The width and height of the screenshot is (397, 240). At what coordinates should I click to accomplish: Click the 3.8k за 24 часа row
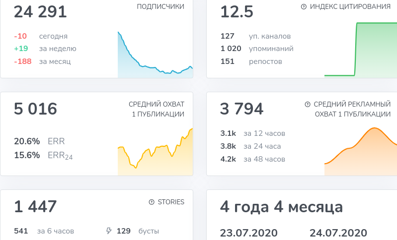point(250,146)
